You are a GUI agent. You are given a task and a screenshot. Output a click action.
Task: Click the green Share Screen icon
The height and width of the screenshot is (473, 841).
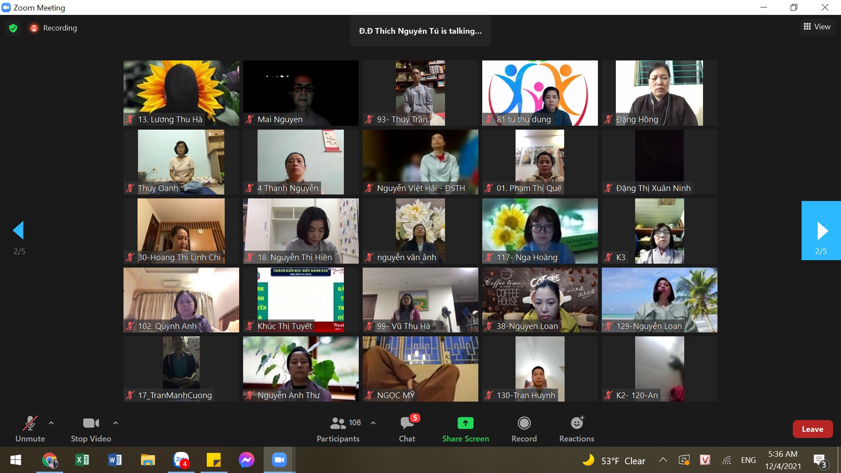pyautogui.click(x=465, y=423)
